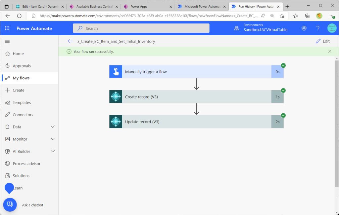Image resolution: width=339 pixels, height=215 pixels.
Task: Expand the AI Builder section chevron
Action: pyautogui.click(x=53, y=151)
